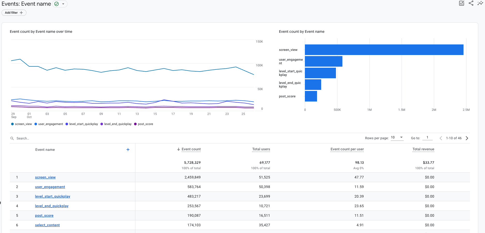This screenshot has width=485, height=233.
Task: Toggle user_engagement series in chart legend
Action: pos(49,124)
